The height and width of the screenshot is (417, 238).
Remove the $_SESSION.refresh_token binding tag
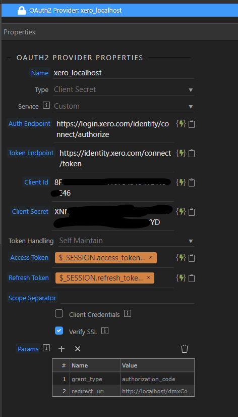tap(149, 277)
